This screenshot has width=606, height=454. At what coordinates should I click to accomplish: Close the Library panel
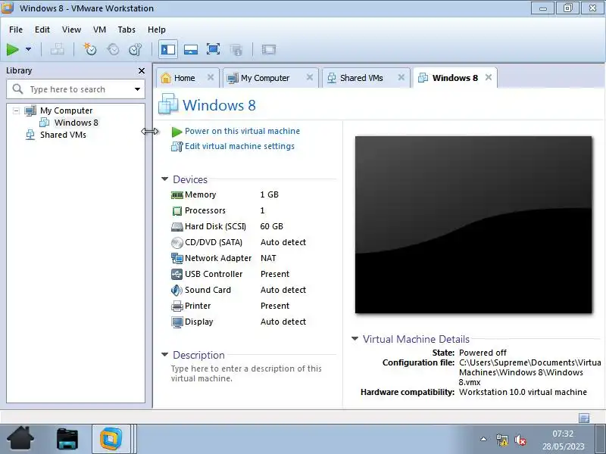(142, 70)
